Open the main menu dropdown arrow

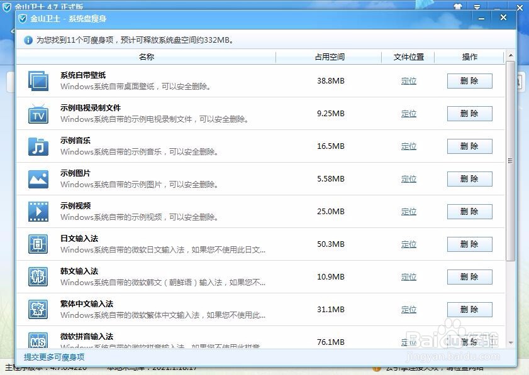(x=477, y=6)
